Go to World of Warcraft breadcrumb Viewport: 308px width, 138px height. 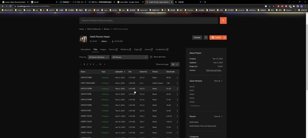pos(94,29)
